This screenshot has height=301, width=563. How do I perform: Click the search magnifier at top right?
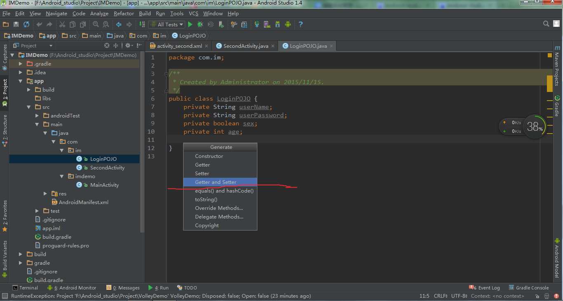pos(546,24)
